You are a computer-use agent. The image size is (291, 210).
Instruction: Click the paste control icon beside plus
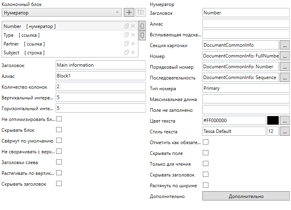(140, 12)
